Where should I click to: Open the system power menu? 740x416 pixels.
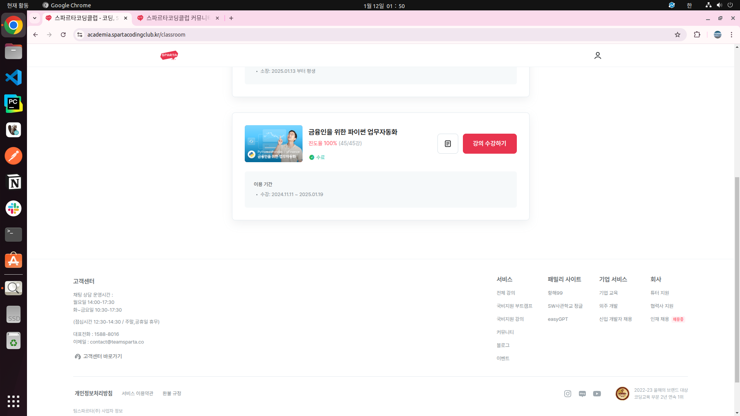[x=730, y=5]
